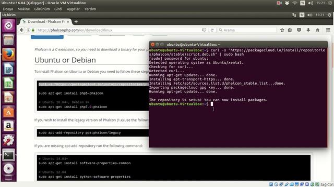The height and width of the screenshot is (187, 334).
Task: Click 'sudo apt-get install php7.0-phalcon' command
Action: click(73, 107)
